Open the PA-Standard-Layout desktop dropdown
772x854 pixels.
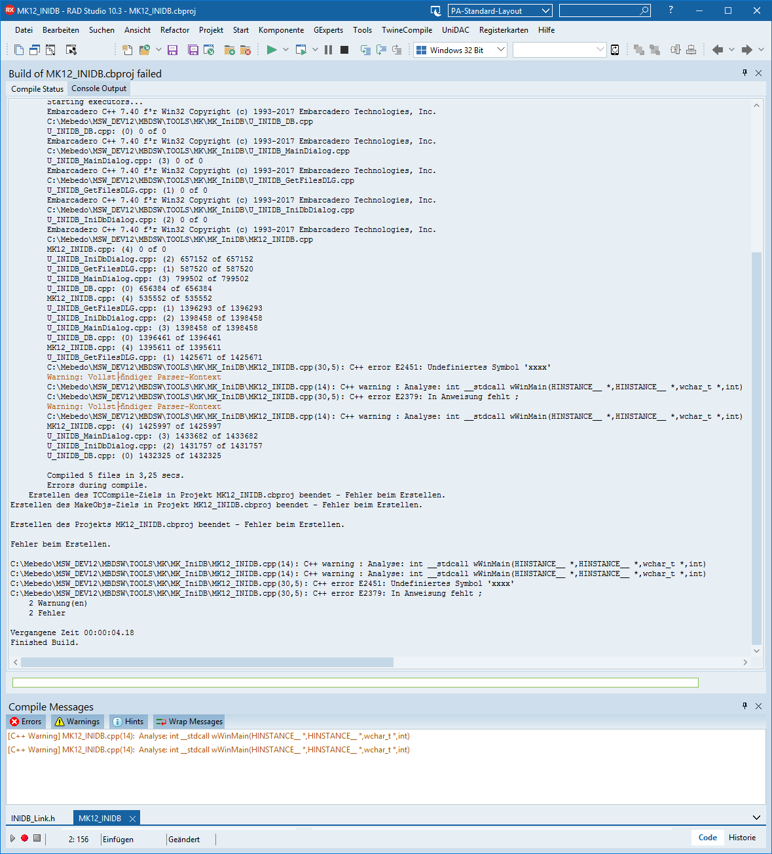click(x=500, y=11)
